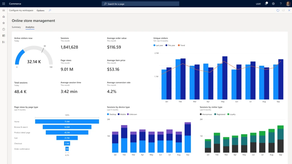Open the Workspaces icon in the sidebar

(3, 35)
